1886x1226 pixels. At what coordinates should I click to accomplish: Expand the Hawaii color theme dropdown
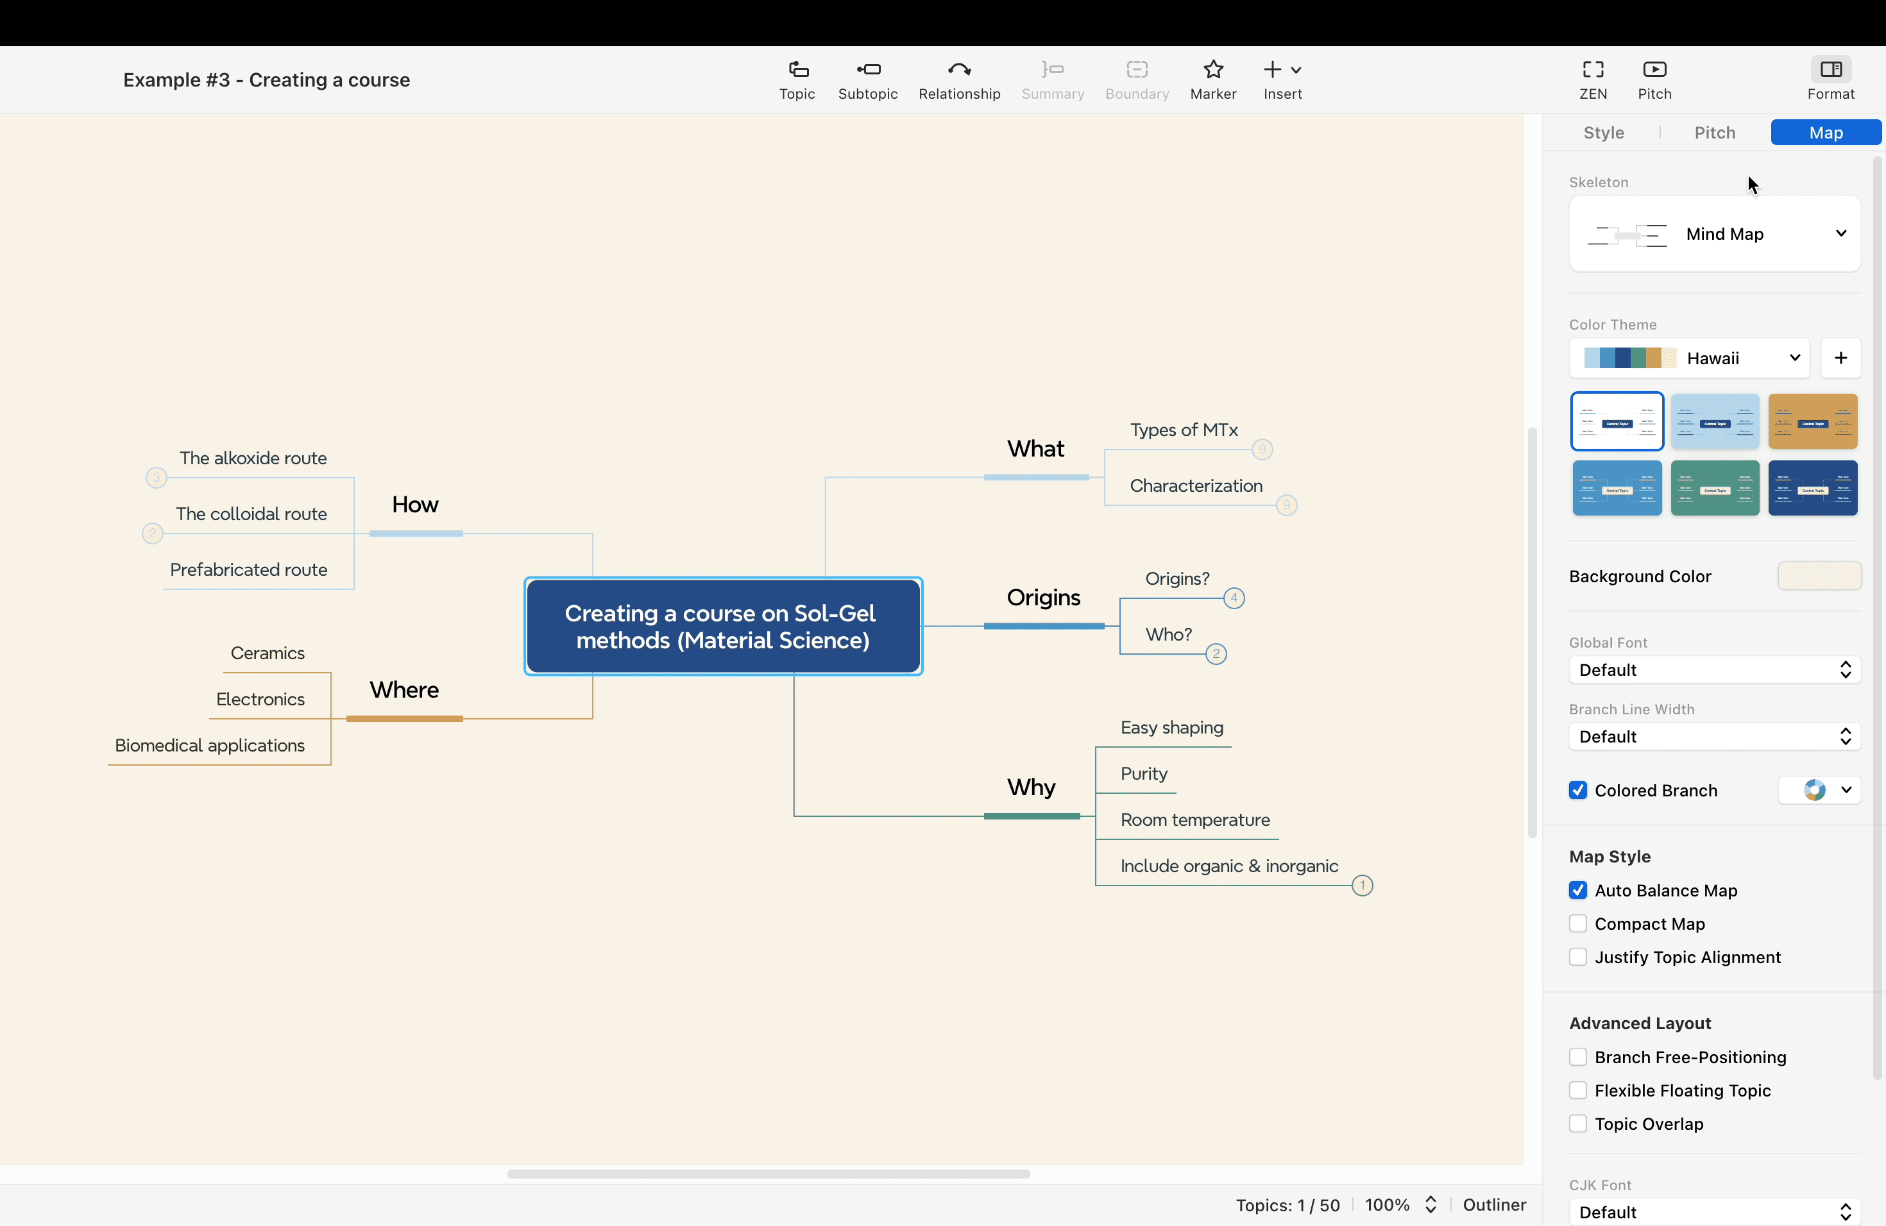[1690, 358]
